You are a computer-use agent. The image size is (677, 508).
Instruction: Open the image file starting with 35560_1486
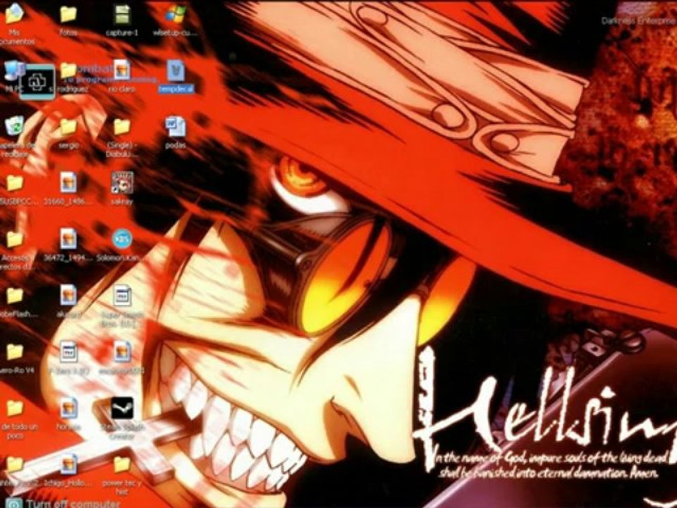pyautogui.click(x=68, y=183)
